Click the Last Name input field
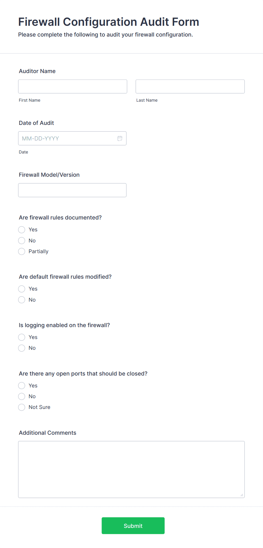Viewport: 263px width, 548px height. pos(190,86)
